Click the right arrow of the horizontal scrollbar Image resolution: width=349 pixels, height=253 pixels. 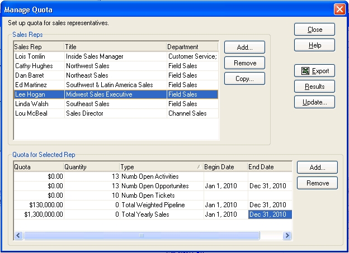tap(287, 236)
